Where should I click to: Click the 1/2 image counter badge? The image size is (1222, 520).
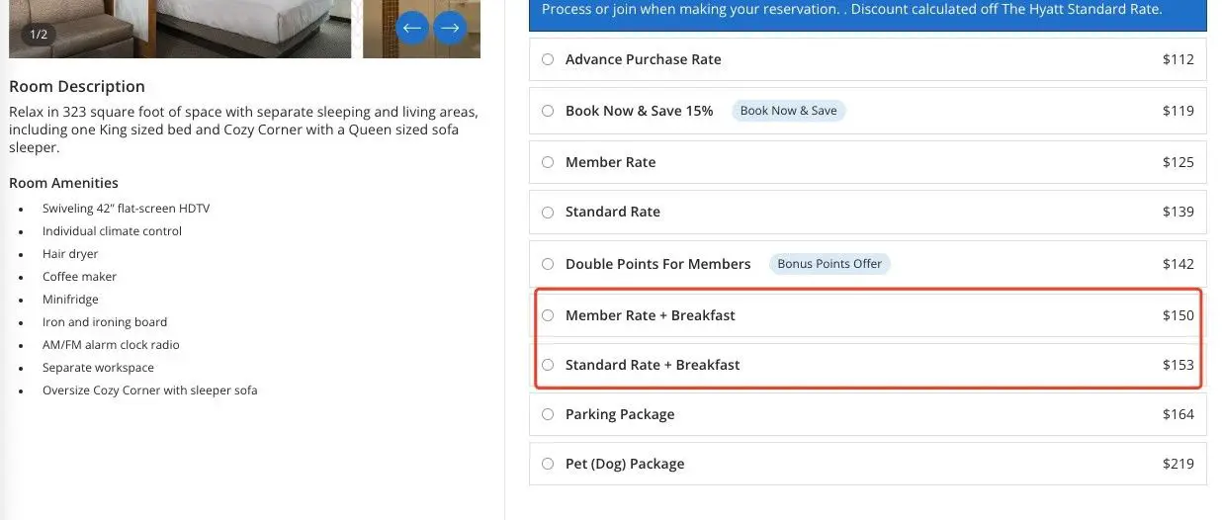40,35
